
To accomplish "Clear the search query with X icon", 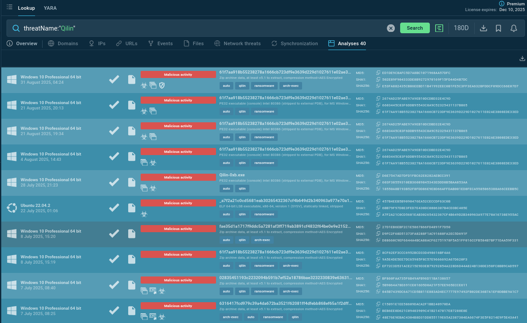I will pos(390,28).
